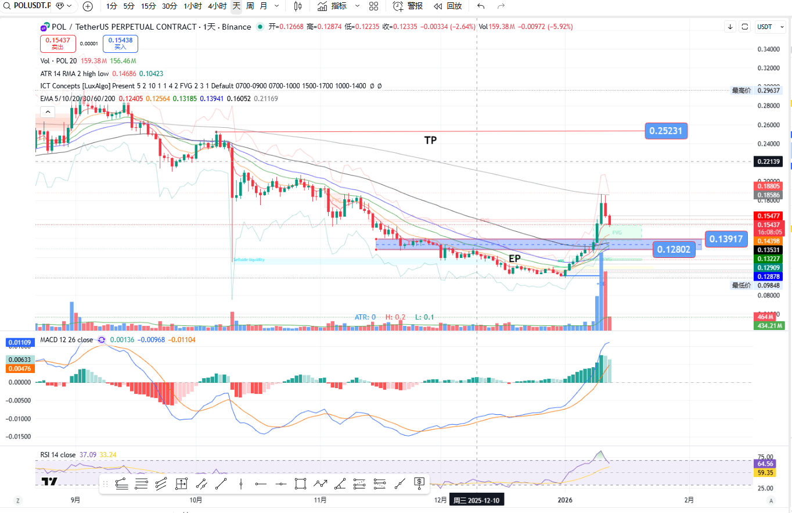Image resolution: width=792 pixels, height=513 pixels.
Task: Select the angle trend line tool
Action: tap(340, 483)
